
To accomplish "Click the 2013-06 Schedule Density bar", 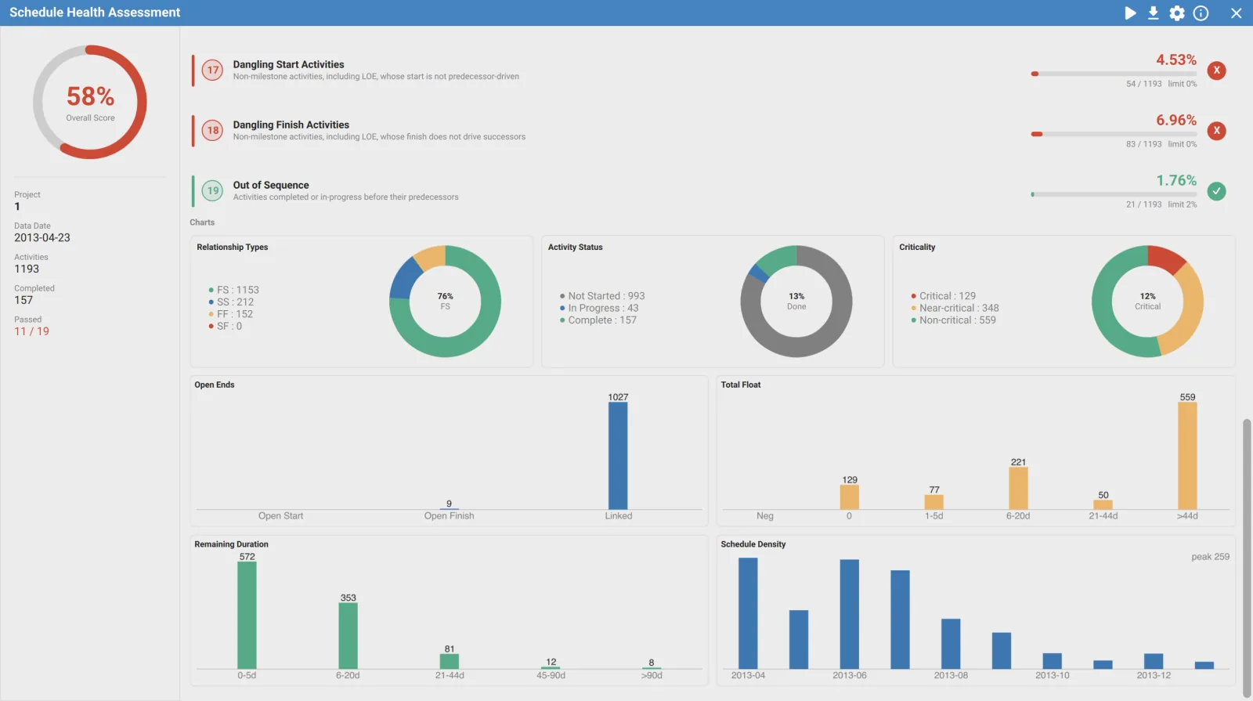I will [x=850, y=614].
